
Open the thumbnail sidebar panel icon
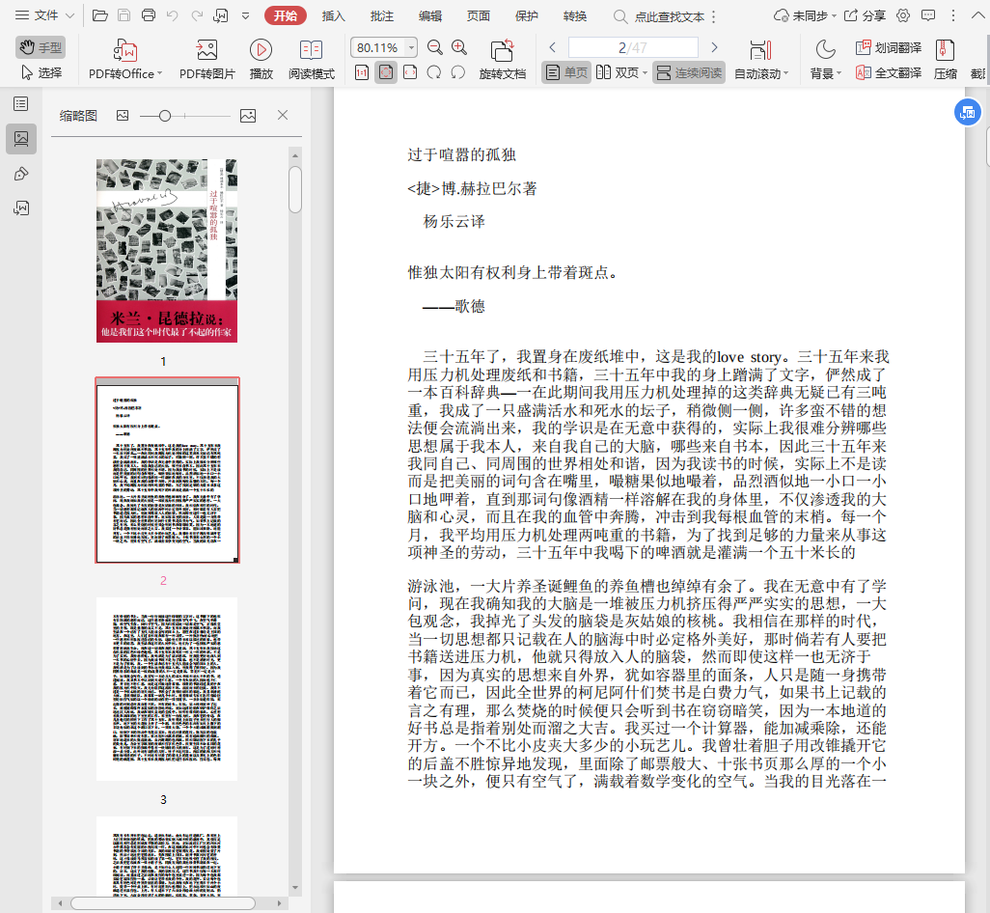[21, 138]
